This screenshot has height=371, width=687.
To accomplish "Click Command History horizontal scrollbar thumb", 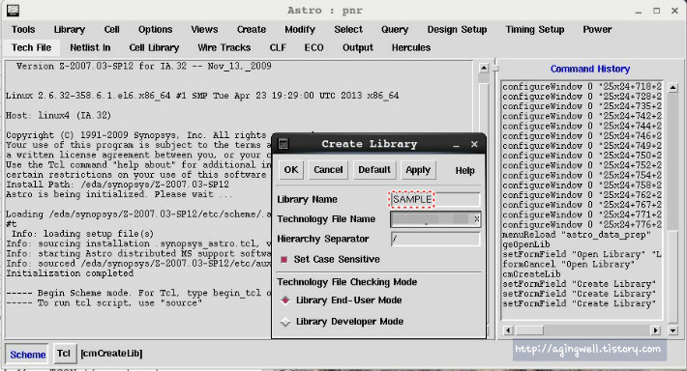I will (x=529, y=330).
